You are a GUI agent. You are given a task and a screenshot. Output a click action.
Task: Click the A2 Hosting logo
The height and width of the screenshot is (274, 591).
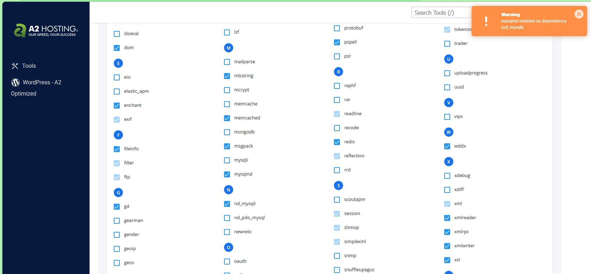[x=46, y=31]
